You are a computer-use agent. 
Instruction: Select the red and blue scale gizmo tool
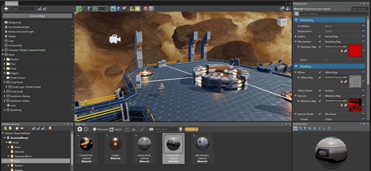coord(90,9)
